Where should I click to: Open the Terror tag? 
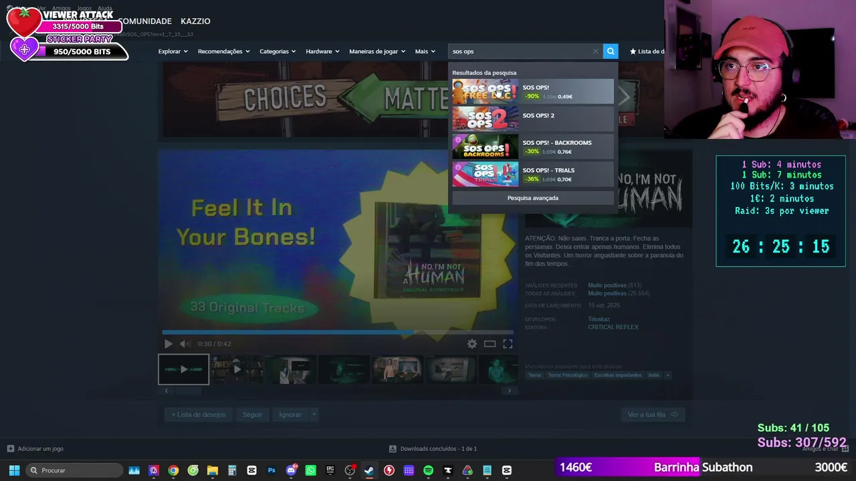click(x=534, y=375)
